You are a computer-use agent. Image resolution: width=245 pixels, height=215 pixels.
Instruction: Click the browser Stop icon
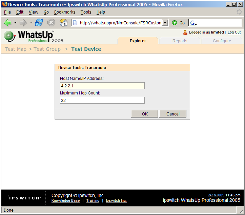click(x=51, y=23)
